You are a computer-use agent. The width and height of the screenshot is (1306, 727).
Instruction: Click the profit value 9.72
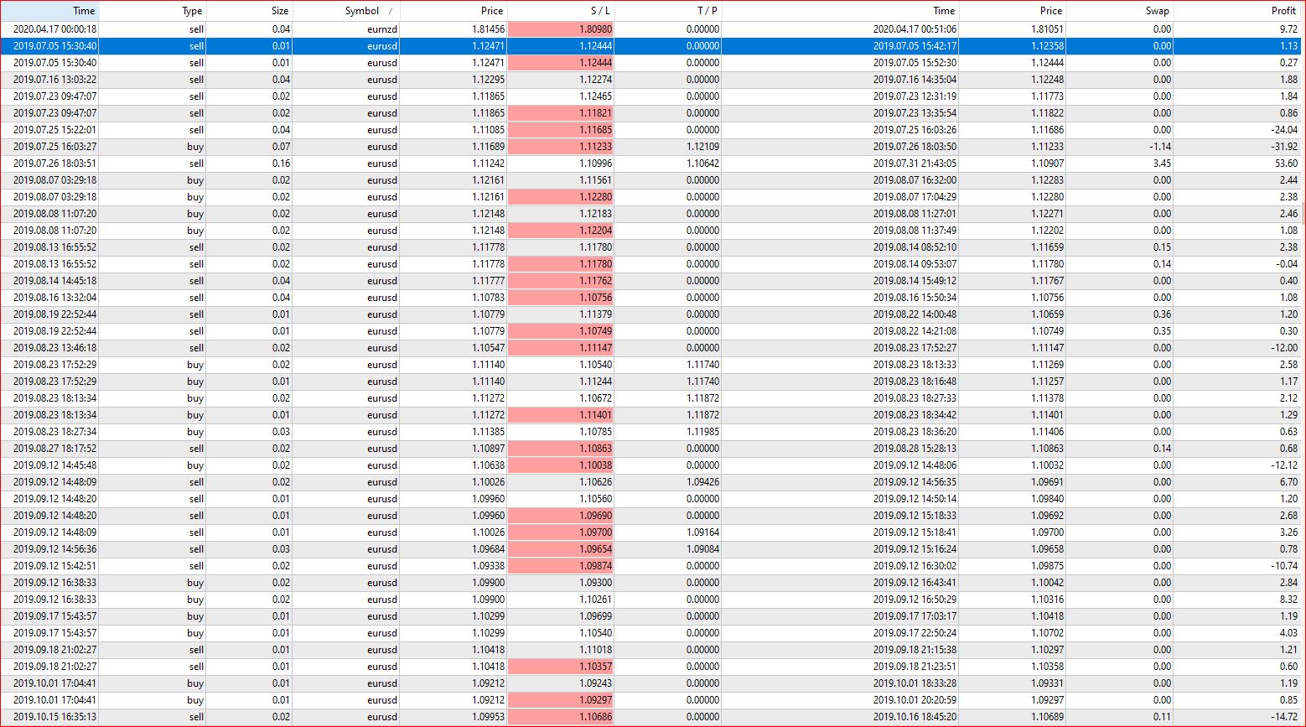tap(1288, 29)
